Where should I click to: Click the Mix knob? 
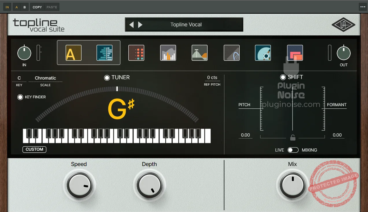(x=293, y=185)
